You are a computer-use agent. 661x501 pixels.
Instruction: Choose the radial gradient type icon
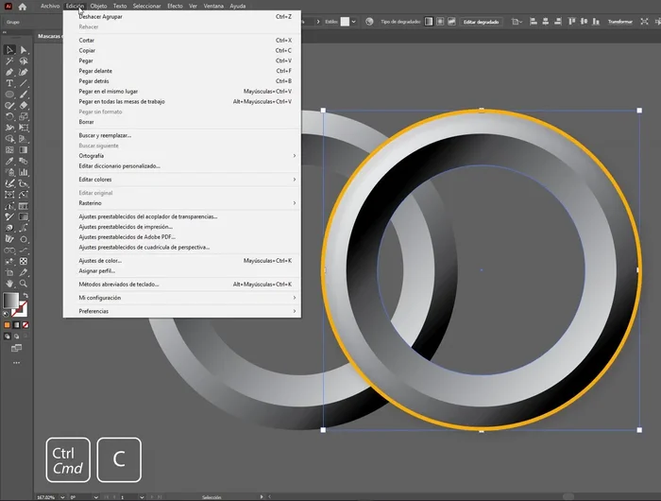439,21
